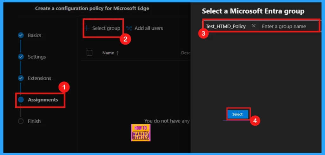325x155 pixels.
Task: Open the Extensions wizard step
Action: (39, 78)
